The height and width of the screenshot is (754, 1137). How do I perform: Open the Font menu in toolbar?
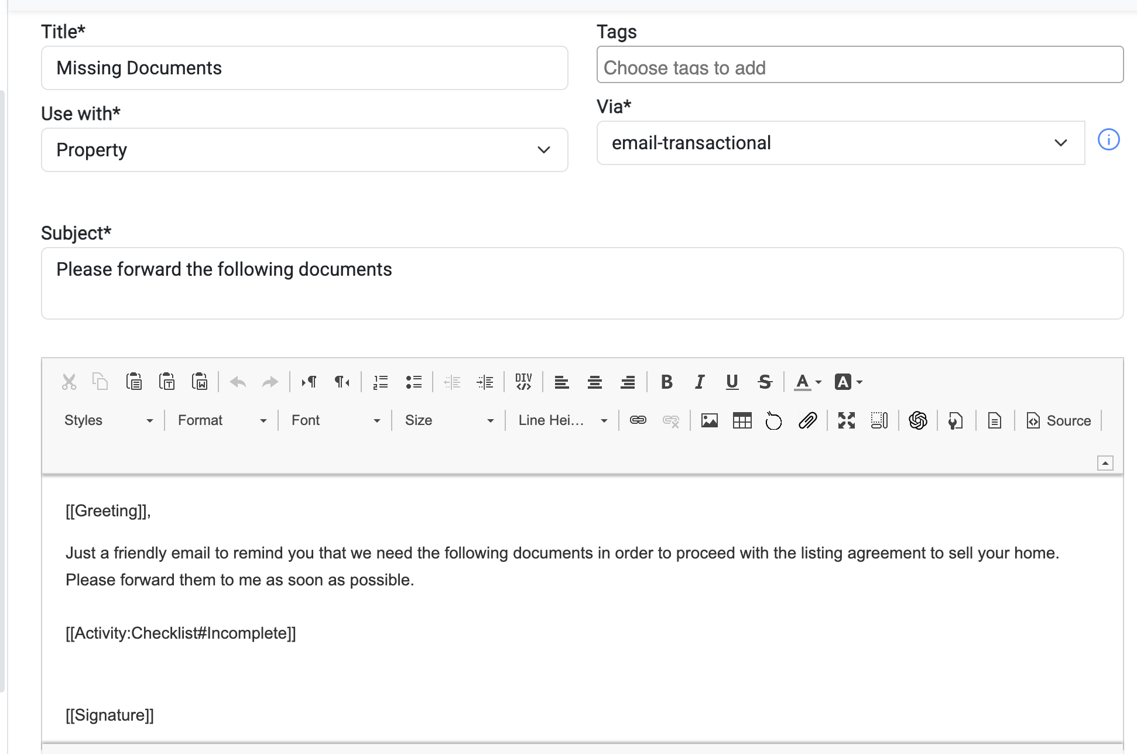[335, 420]
